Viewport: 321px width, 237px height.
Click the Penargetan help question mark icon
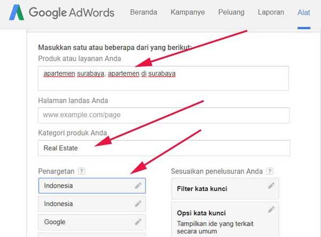pyautogui.click(x=81, y=171)
